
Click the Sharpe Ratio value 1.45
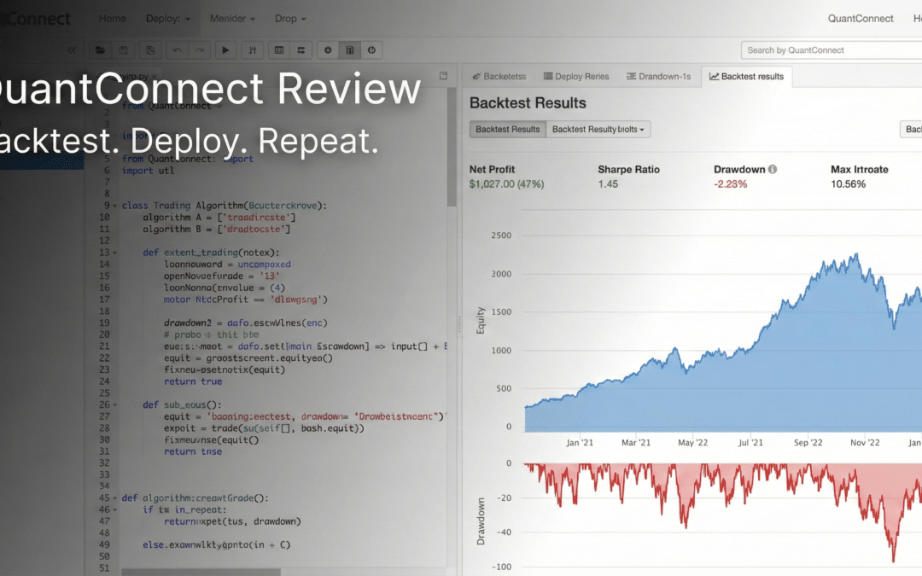[x=608, y=184]
